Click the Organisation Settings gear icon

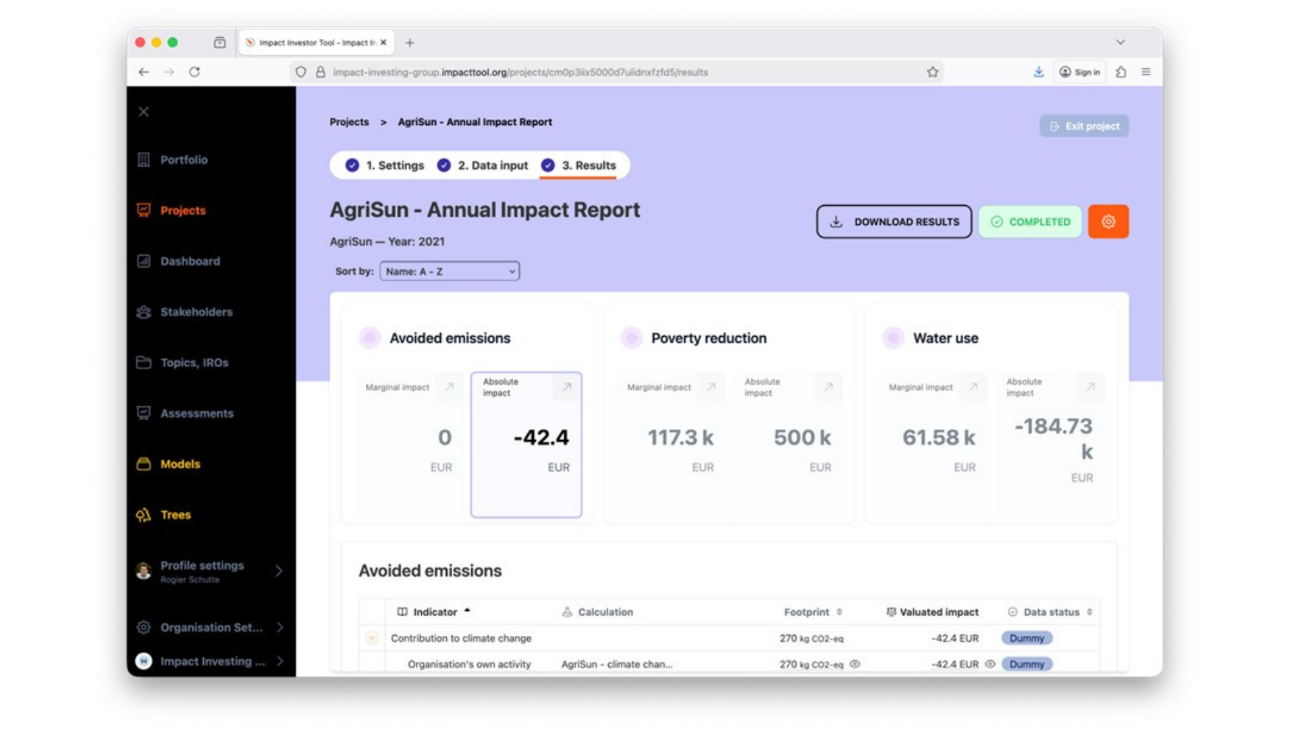click(x=144, y=627)
